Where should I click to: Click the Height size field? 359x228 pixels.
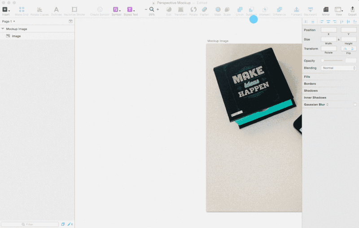pos(349,39)
